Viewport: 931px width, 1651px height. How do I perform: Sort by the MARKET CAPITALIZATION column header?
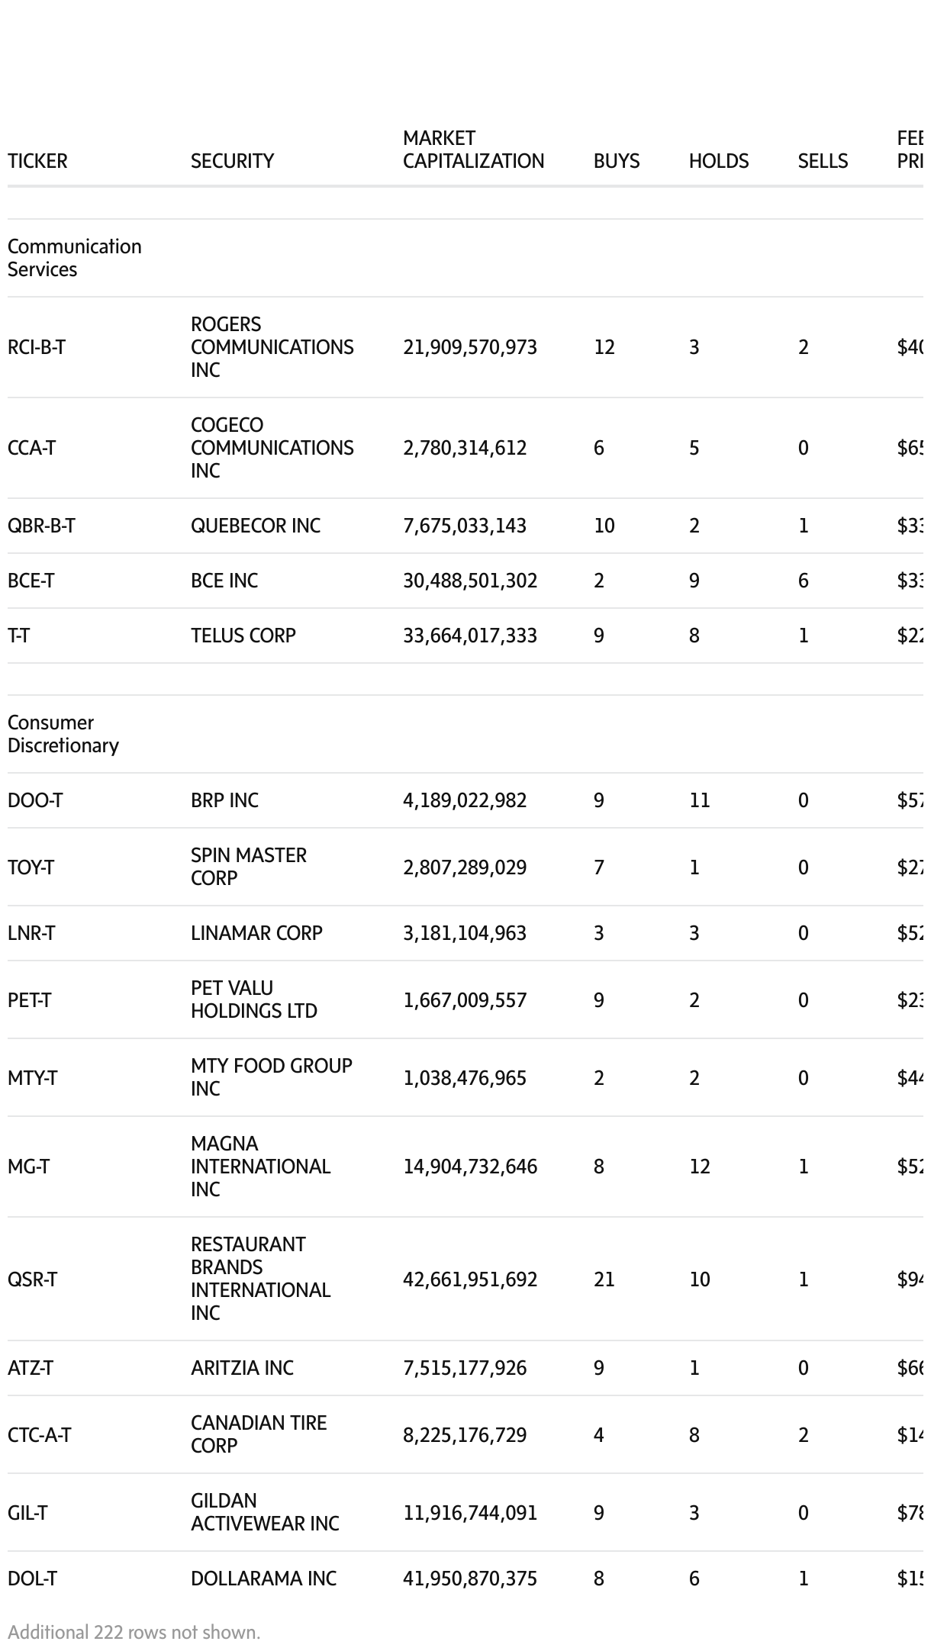click(473, 150)
